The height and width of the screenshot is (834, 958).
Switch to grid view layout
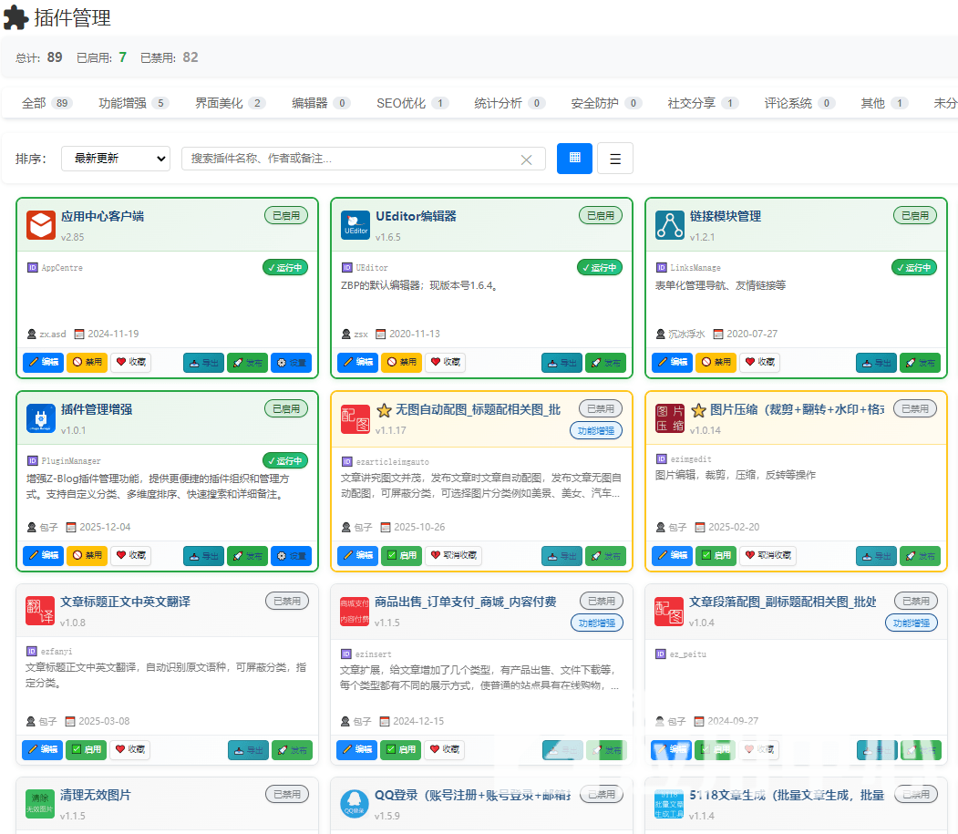click(574, 158)
